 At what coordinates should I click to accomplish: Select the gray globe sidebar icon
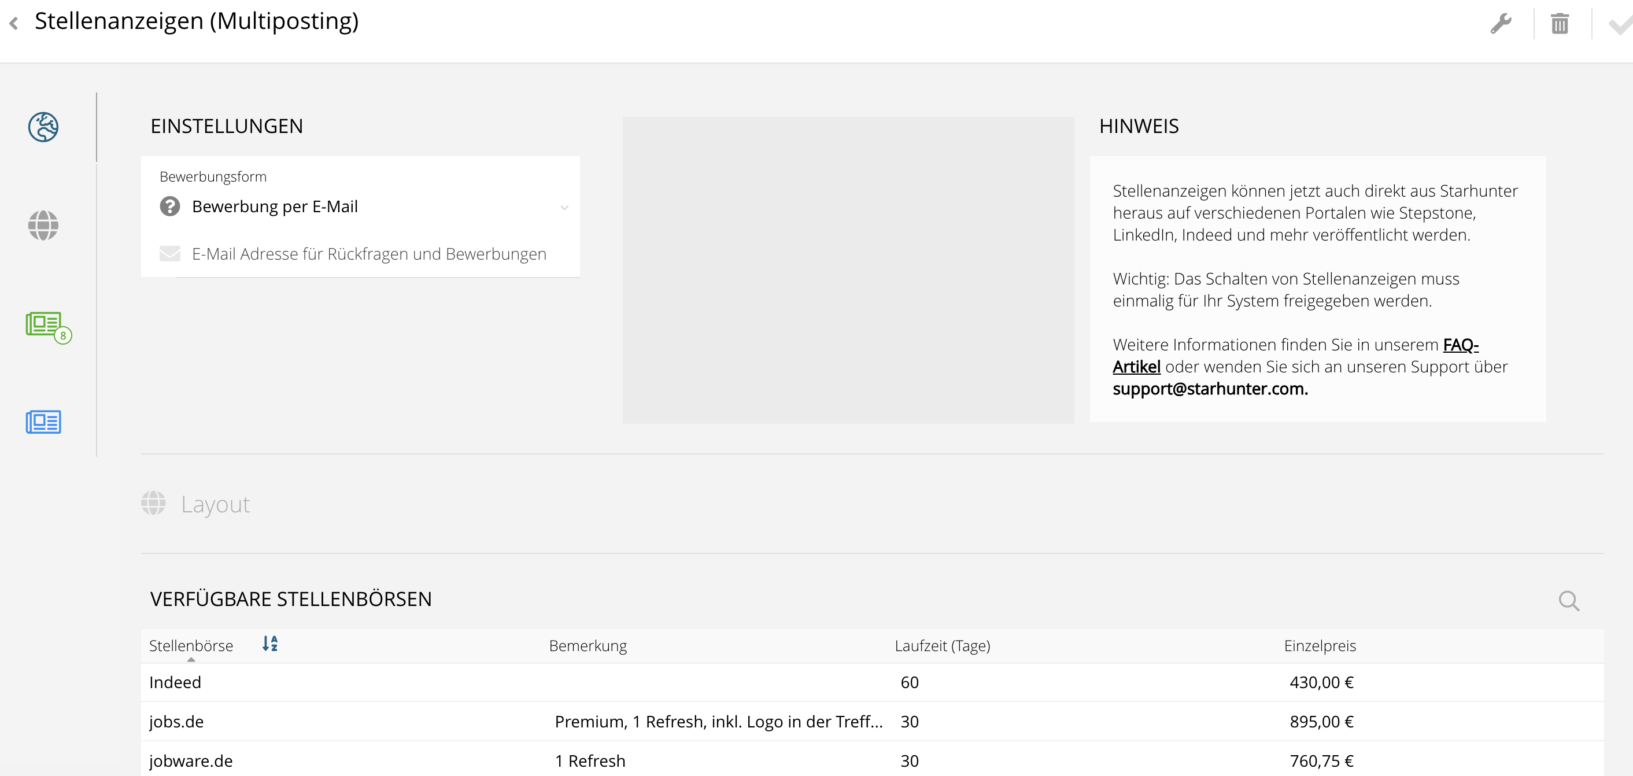43,225
